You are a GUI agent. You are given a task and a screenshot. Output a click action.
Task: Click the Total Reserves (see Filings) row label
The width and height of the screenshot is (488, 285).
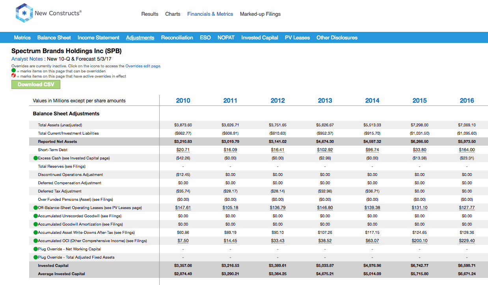coord(62,167)
